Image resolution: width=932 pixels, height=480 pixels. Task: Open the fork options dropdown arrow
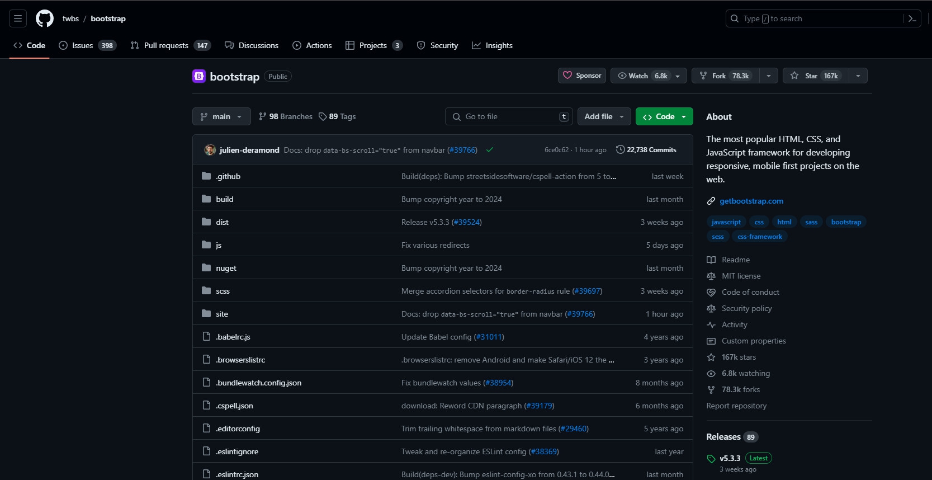click(x=769, y=76)
